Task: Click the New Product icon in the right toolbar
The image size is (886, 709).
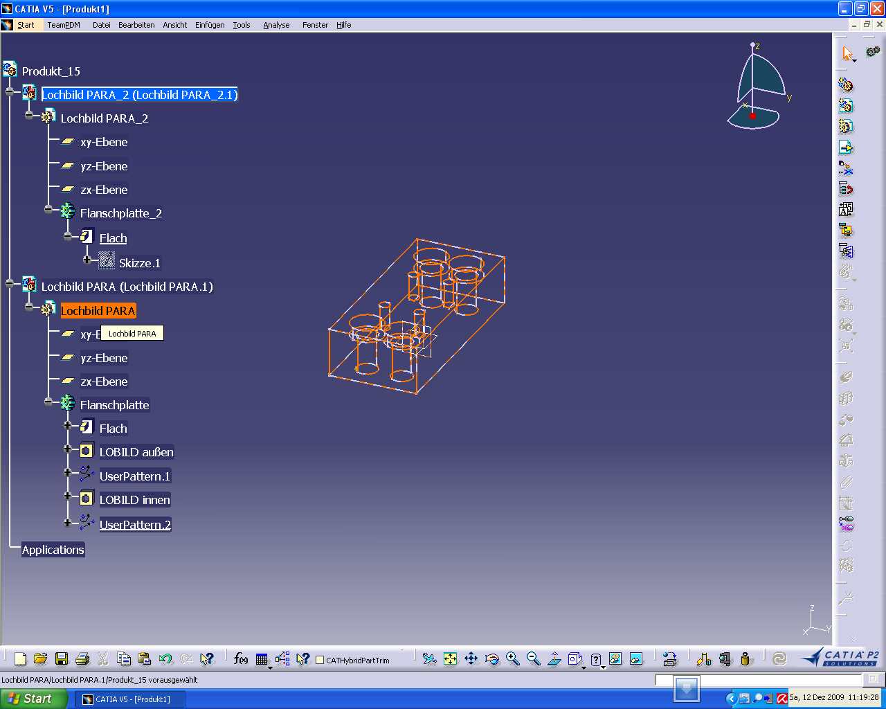Action: (846, 106)
